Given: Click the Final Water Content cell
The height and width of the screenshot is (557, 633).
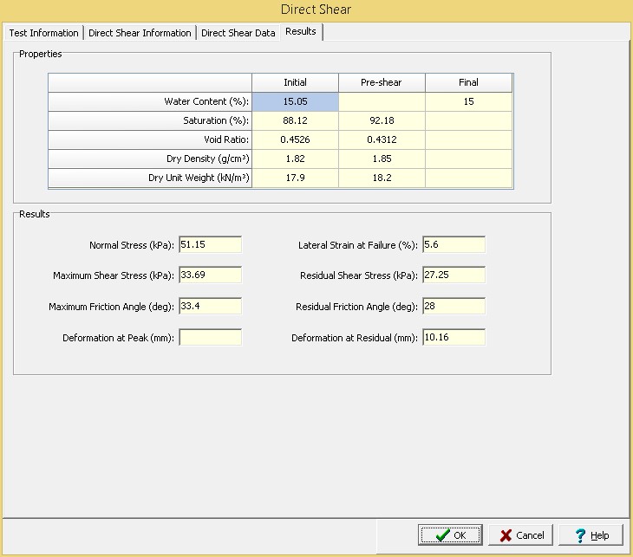Looking at the screenshot, I should [468, 101].
